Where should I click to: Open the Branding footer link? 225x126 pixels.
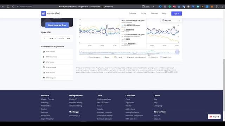(45, 103)
